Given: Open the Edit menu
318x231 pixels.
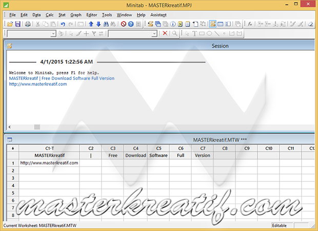Looking at the screenshot, I should click(24, 15).
